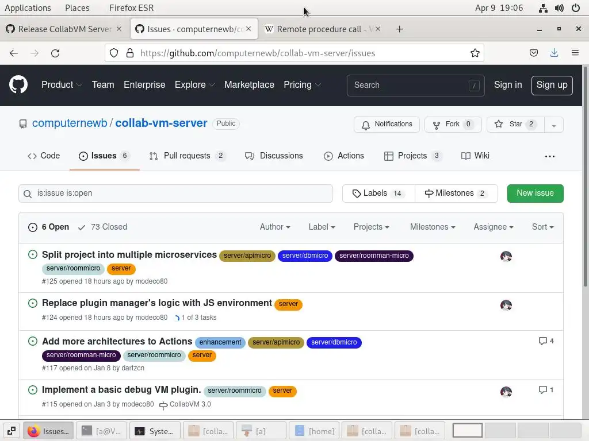This screenshot has height=441, width=589.
Task: Open the assignee avatar on issue #124
Action: tap(506, 305)
